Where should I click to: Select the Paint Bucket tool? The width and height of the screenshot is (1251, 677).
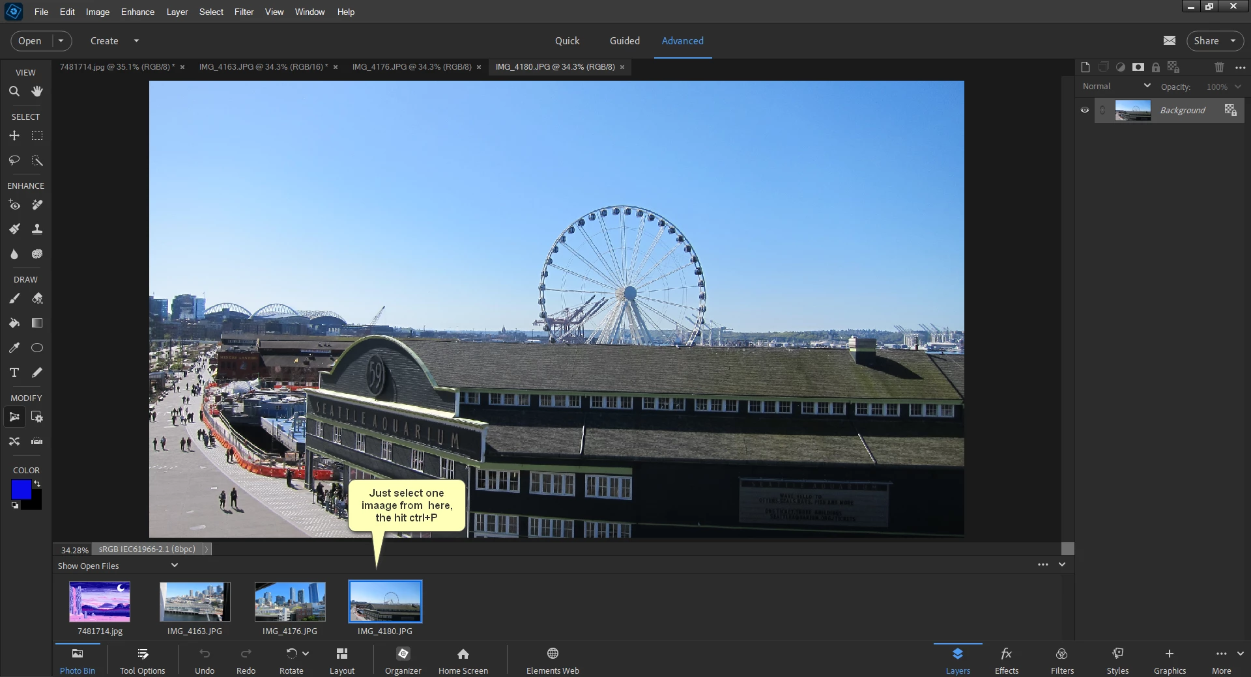(14, 323)
